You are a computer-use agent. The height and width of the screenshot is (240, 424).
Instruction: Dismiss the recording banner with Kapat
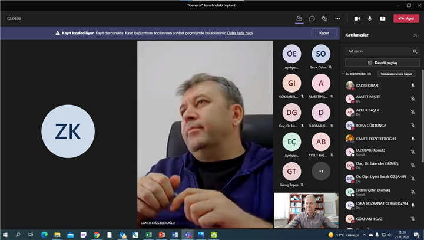click(324, 33)
